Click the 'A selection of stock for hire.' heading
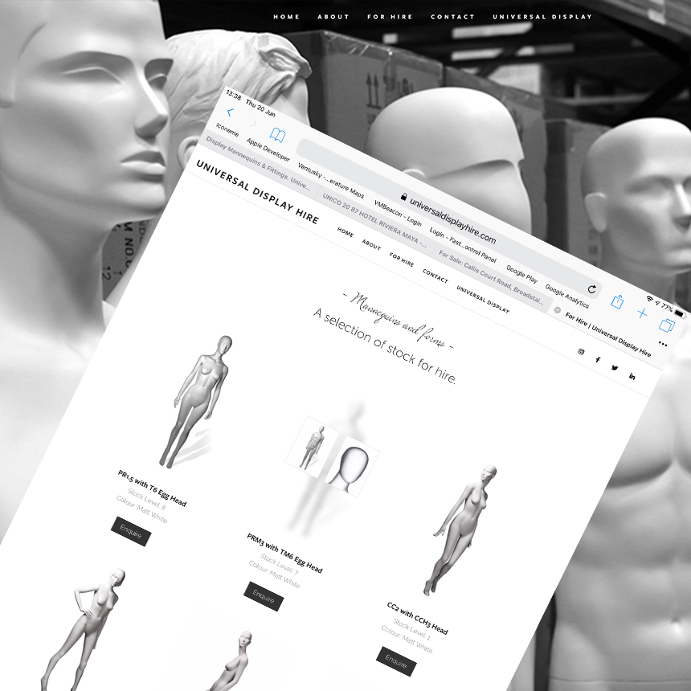Viewport: 691px width, 691px height. point(385,346)
